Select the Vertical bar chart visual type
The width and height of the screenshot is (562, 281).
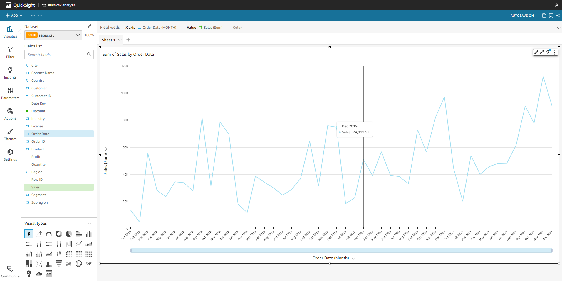89,234
